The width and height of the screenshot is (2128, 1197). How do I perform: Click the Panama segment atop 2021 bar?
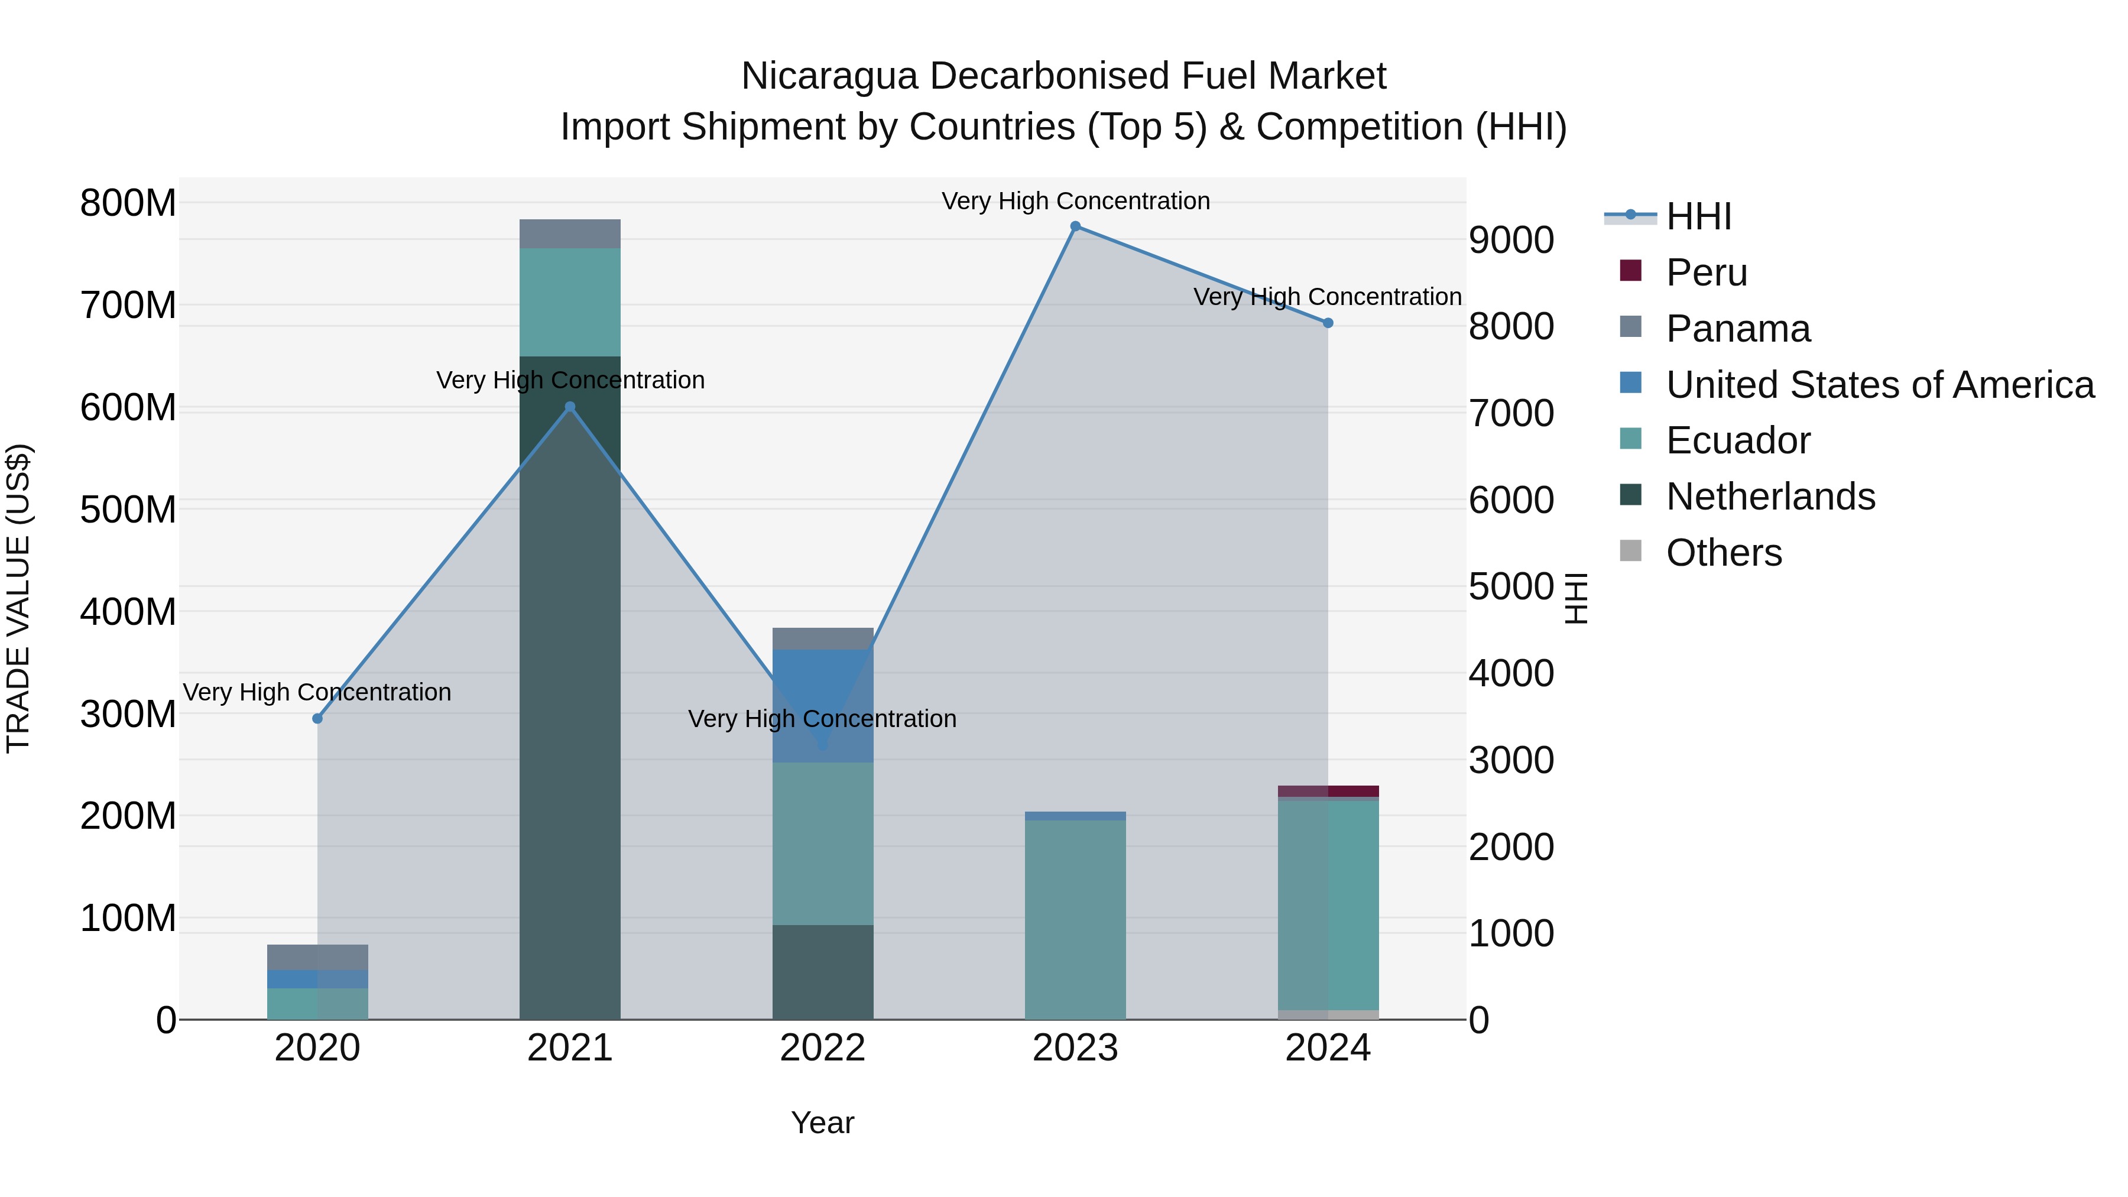[570, 233]
